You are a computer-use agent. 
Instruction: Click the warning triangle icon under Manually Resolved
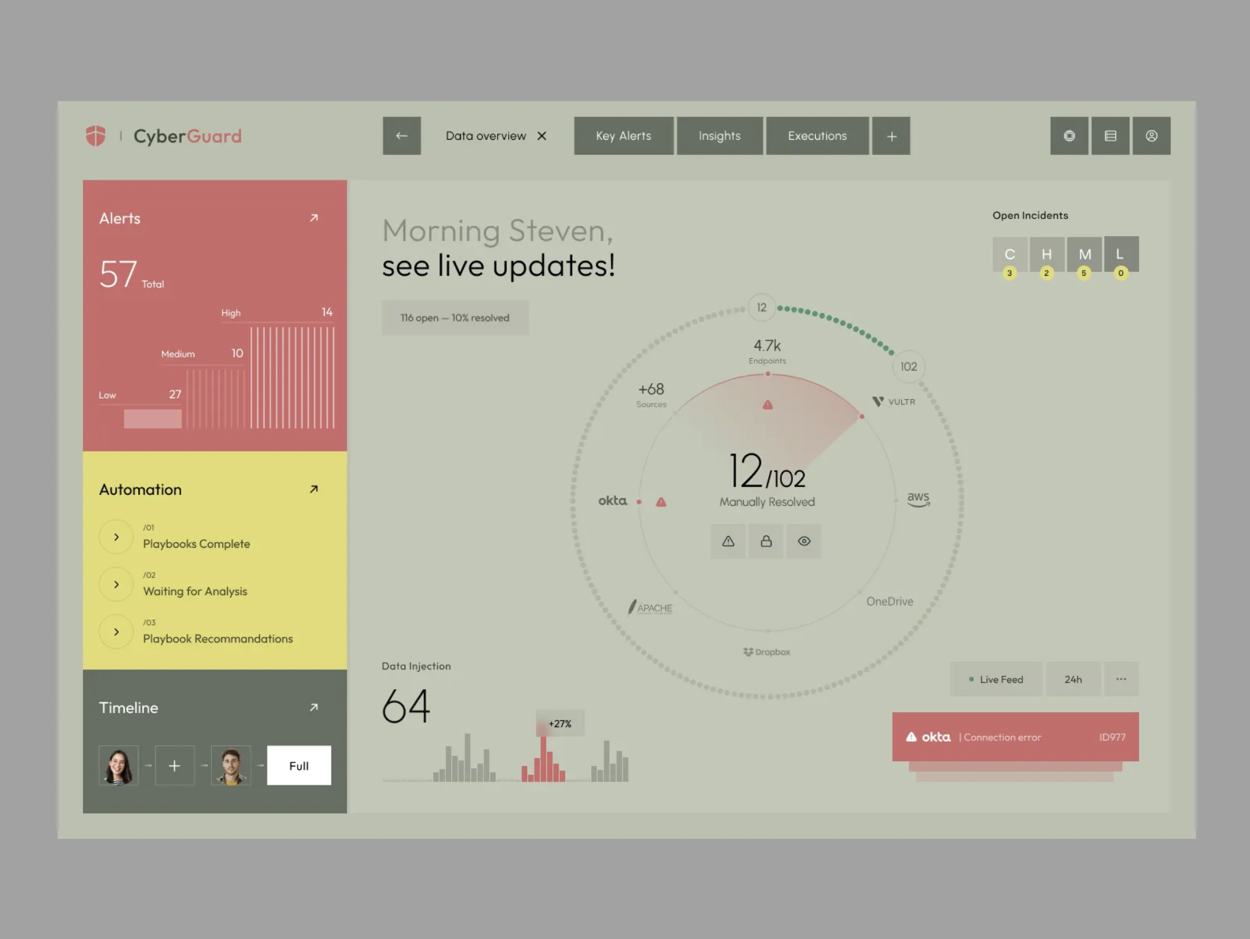pos(728,541)
